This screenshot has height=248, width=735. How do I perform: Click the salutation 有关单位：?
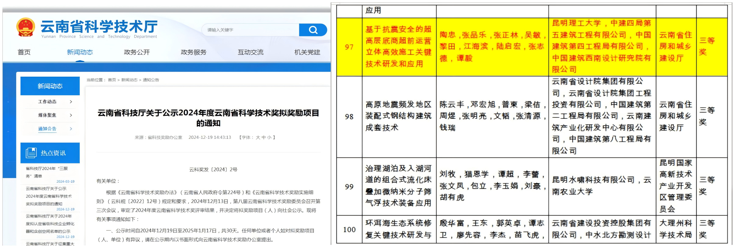click(108, 181)
